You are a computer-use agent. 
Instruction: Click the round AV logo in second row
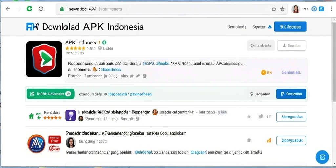[x=36, y=144]
